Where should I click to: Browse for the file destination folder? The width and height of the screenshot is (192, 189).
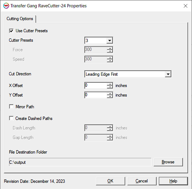click(x=168, y=162)
